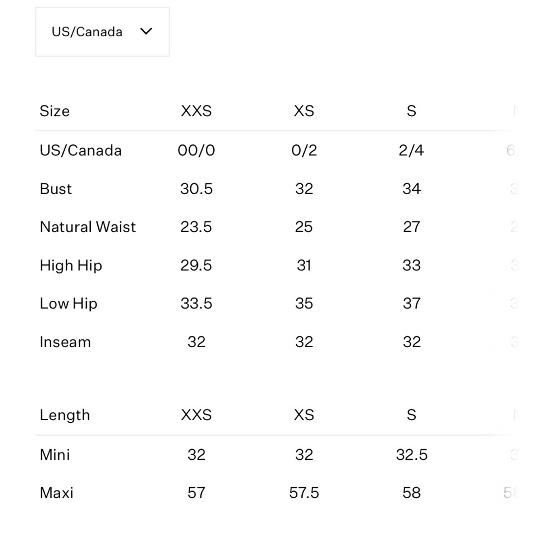Click the XXS header in Size table
This screenshot has height=558, width=558.
pos(196,111)
